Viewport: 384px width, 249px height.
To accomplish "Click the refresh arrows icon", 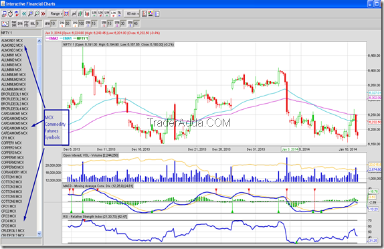I will (17, 14).
